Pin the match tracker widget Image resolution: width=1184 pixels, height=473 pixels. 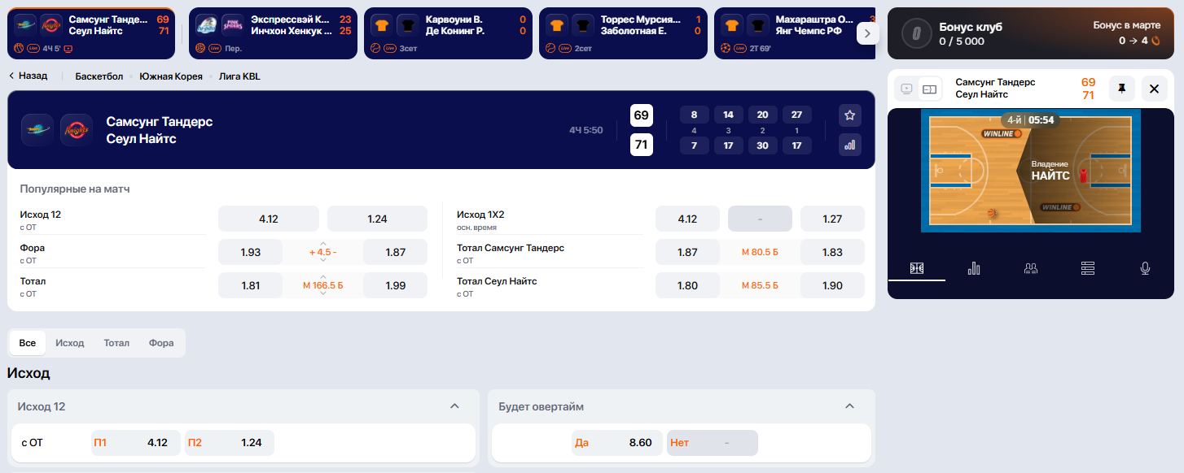[1121, 89]
